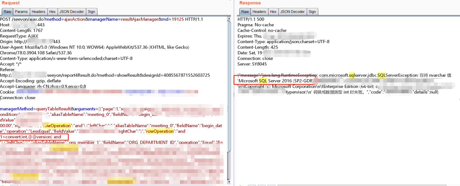The image size is (460, 186).
Task: Click the 'Content-Length: 1767' header
Action: (21, 30)
